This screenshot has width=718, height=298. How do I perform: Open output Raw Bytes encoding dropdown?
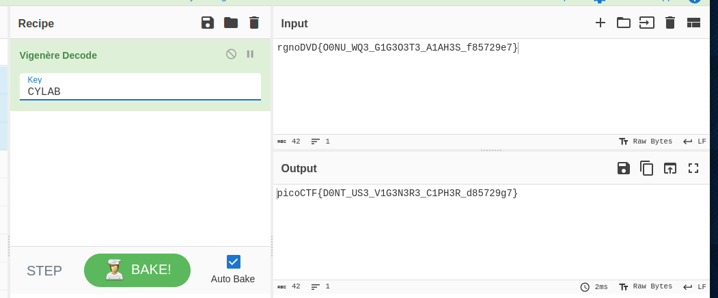pyautogui.click(x=646, y=286)
